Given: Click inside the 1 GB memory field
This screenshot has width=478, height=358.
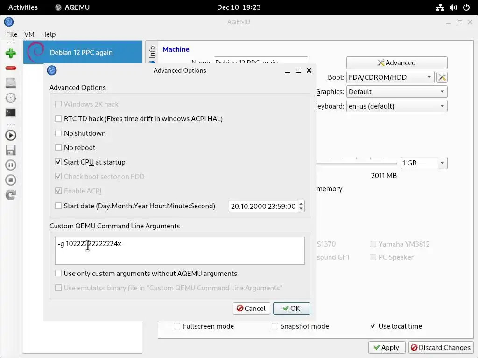Looking at the screenshot, I should [420, 163].
